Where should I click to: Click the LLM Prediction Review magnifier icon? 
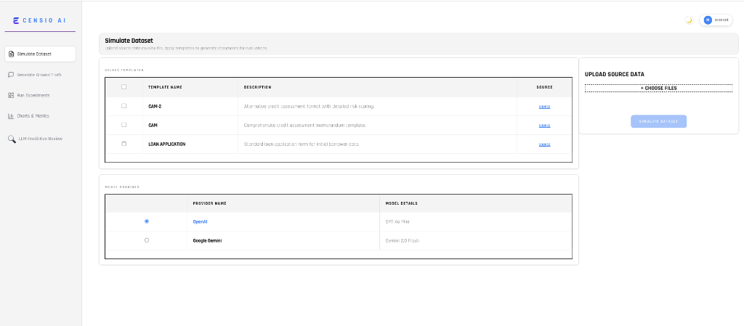click(12, 139)
